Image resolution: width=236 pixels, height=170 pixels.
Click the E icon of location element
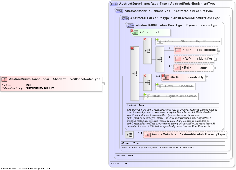160,86
